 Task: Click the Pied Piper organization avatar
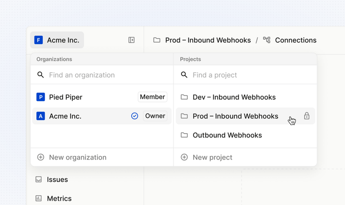pyautogui.click(x=41, y=97)
